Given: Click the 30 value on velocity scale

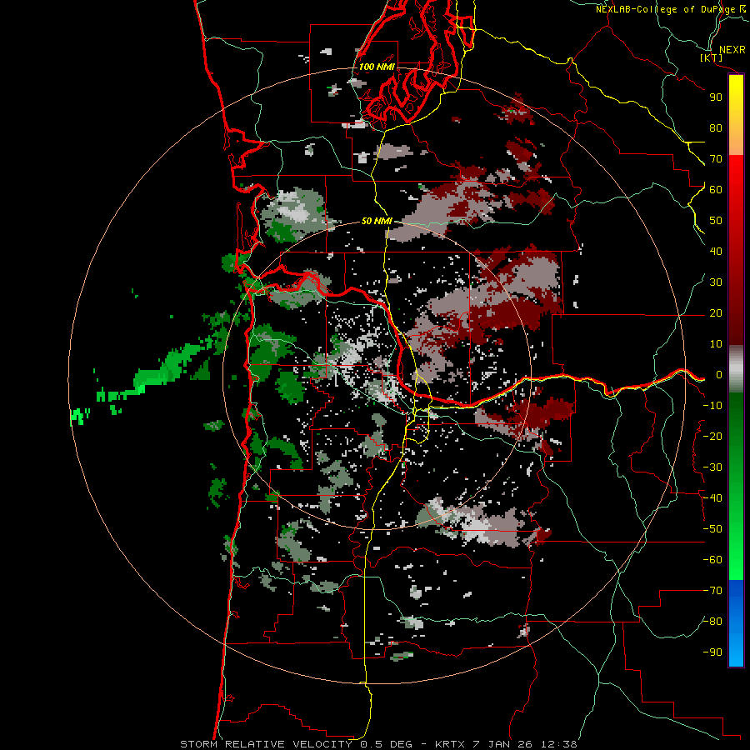Looking at the screenshot, I should 716,282.
